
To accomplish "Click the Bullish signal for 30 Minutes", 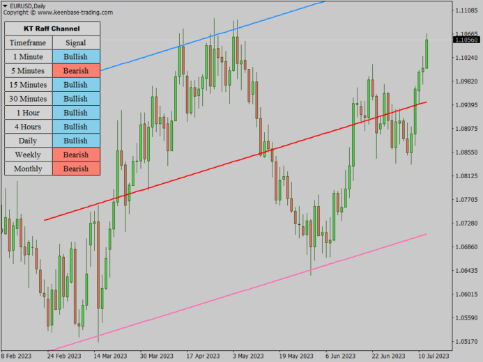I will coord(76,99).
